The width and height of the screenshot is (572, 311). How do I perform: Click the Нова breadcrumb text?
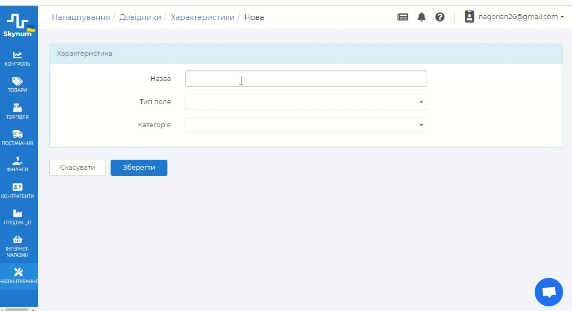[x=254, y=17]
